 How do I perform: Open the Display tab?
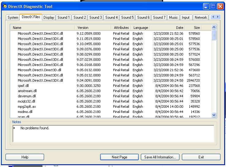pos(49,17)
